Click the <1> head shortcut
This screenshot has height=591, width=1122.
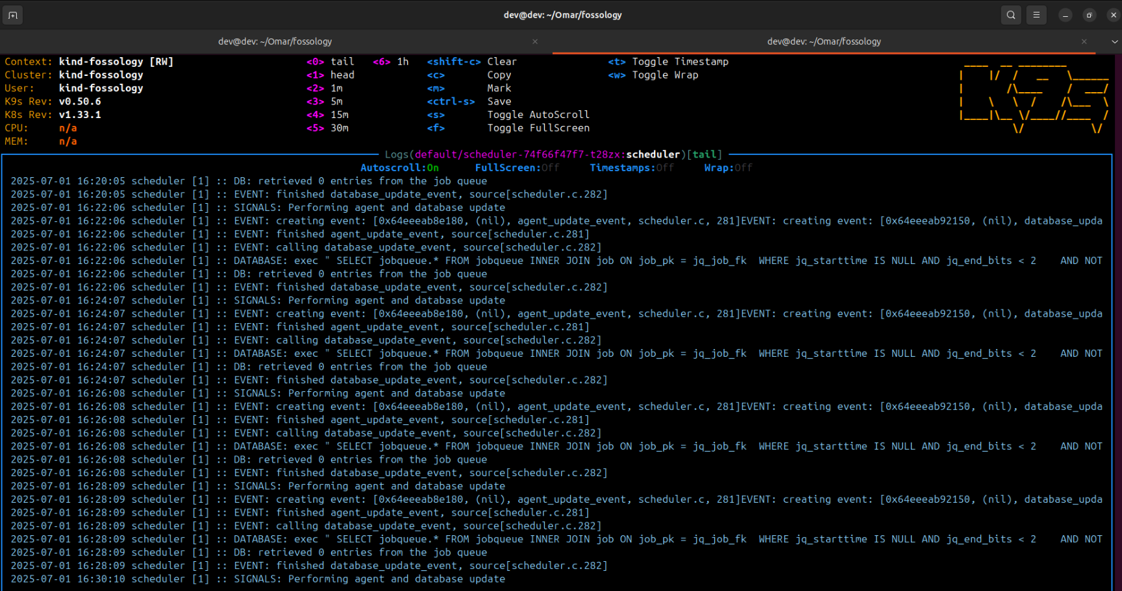330,75
